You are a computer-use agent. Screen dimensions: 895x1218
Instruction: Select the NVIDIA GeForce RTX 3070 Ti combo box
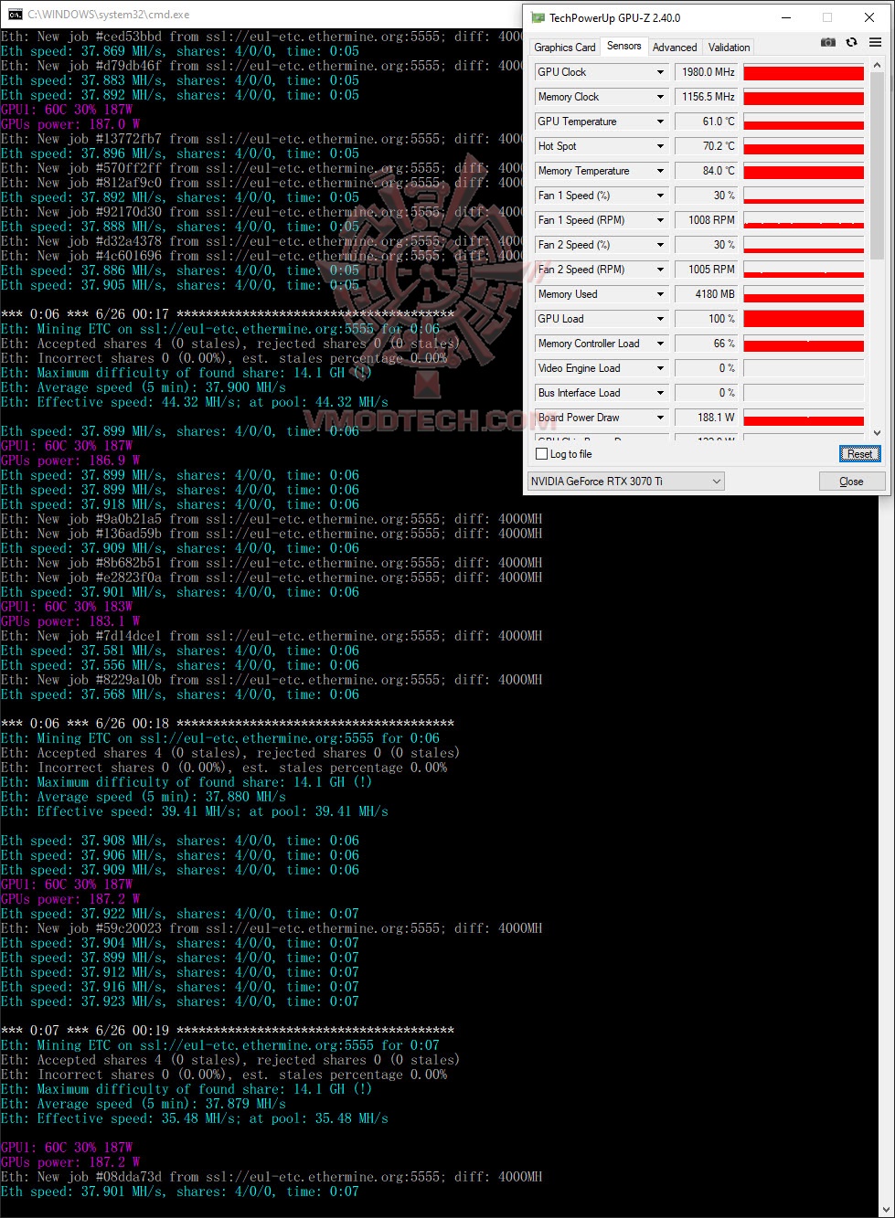coord(625,481)
